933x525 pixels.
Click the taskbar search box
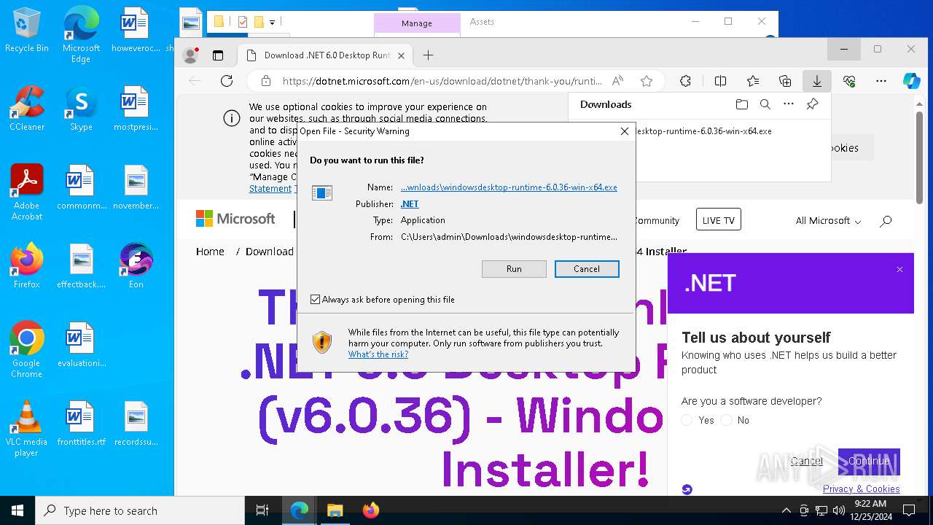140,510
